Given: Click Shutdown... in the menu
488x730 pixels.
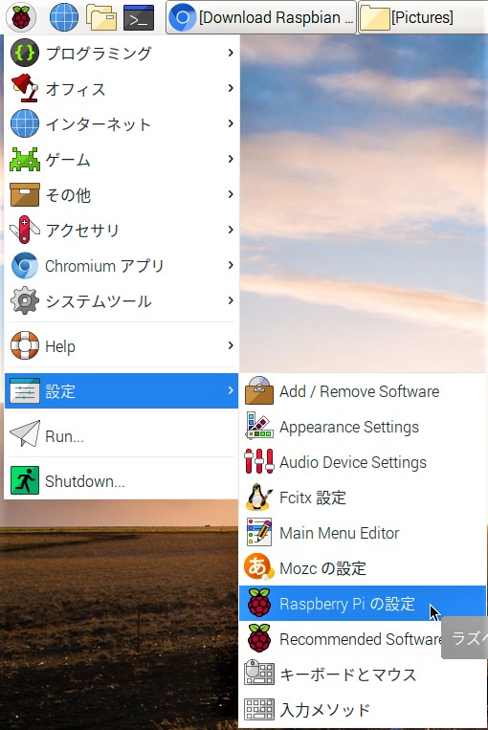Looking at the screenshot, I should point(122,480).
